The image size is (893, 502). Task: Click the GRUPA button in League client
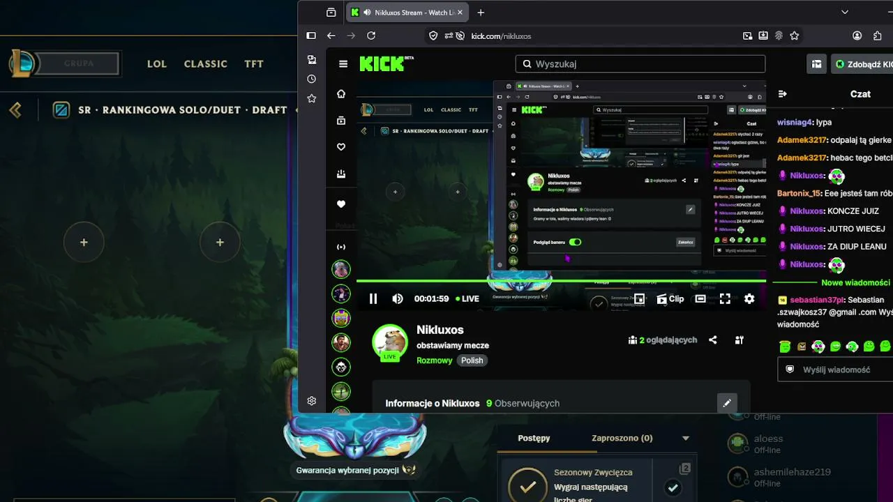click(x=78, y=63)
